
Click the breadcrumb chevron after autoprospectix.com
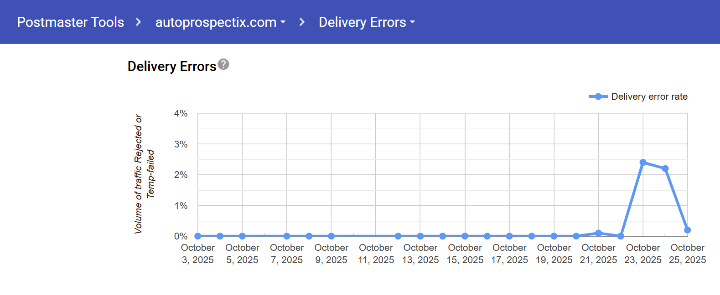[301, 22]
